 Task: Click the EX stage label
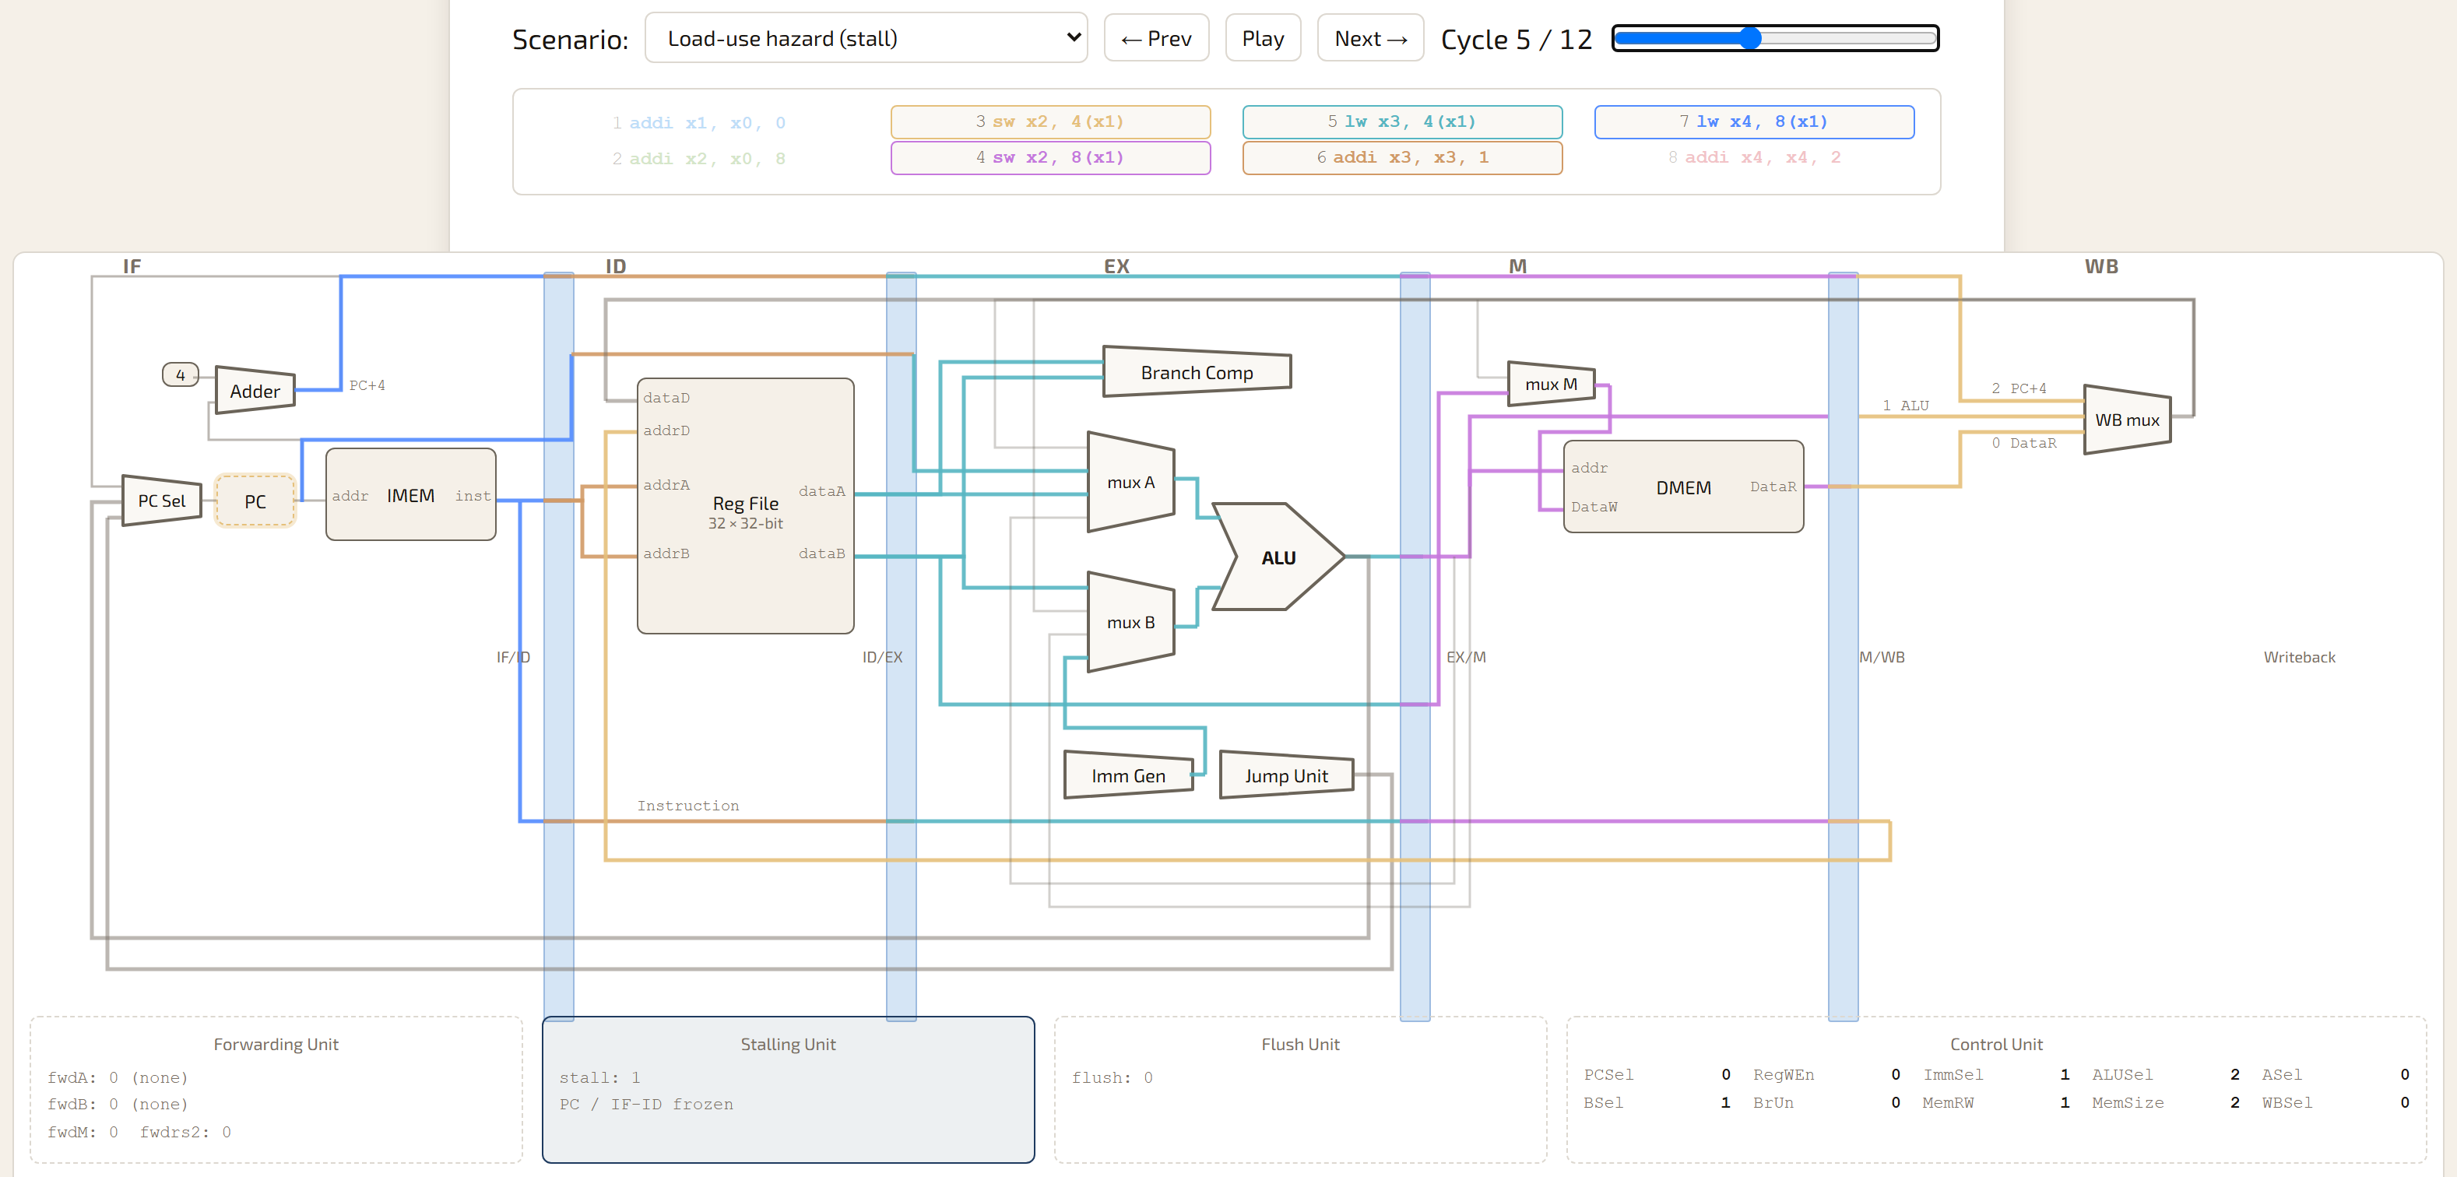click(1116, 266)
